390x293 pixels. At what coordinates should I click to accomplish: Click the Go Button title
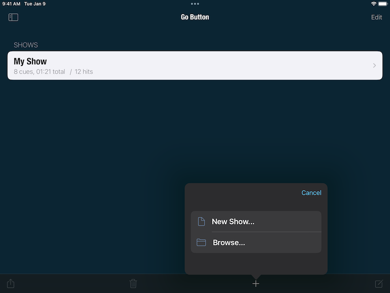coord(195,17)
